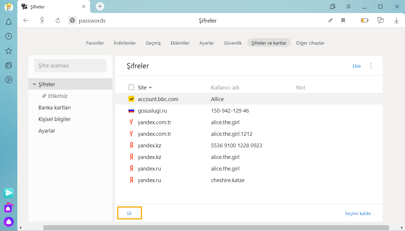Click the Not column header
The width and height of the screenshot is (405, 231).
[x=301, y=87]
